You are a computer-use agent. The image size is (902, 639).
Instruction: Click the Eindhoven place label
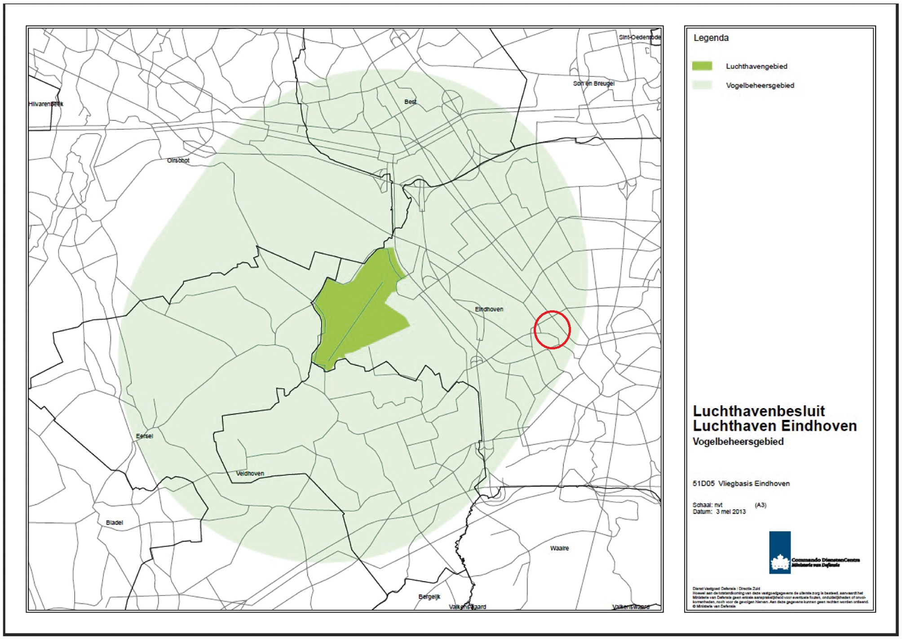489,309
